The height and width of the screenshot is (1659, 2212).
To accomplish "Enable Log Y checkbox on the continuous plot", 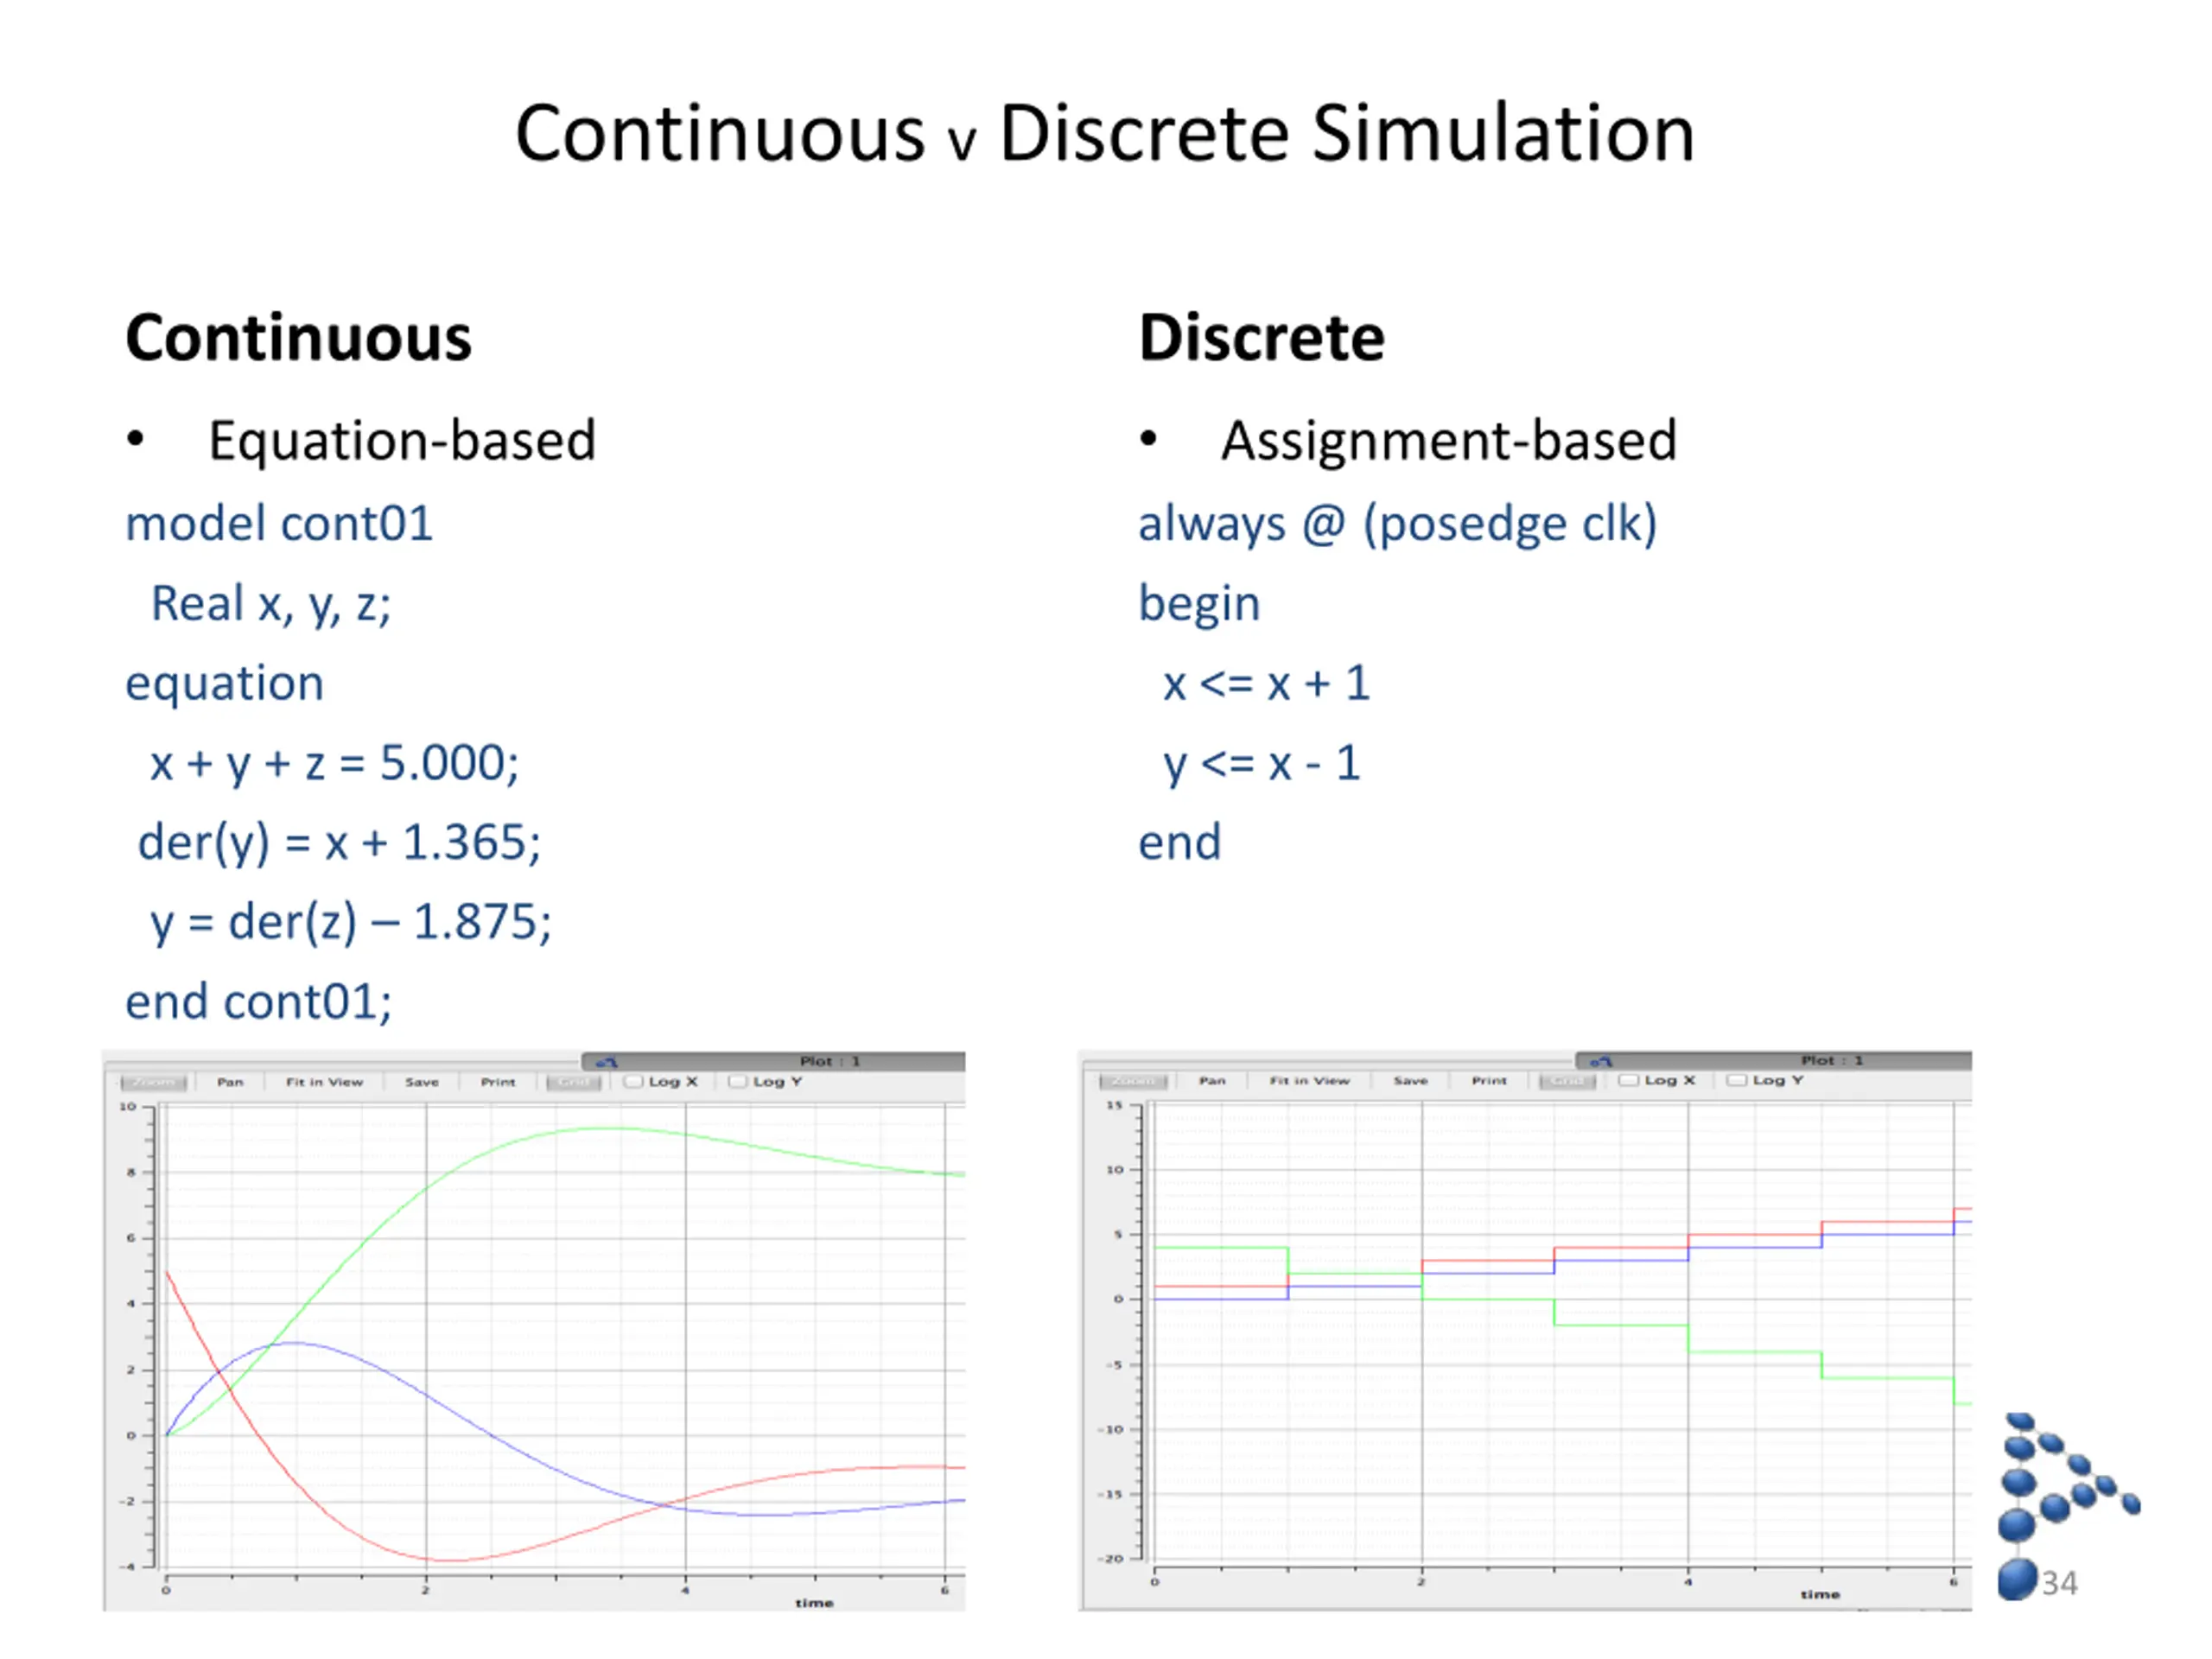I will (738, 1082).
